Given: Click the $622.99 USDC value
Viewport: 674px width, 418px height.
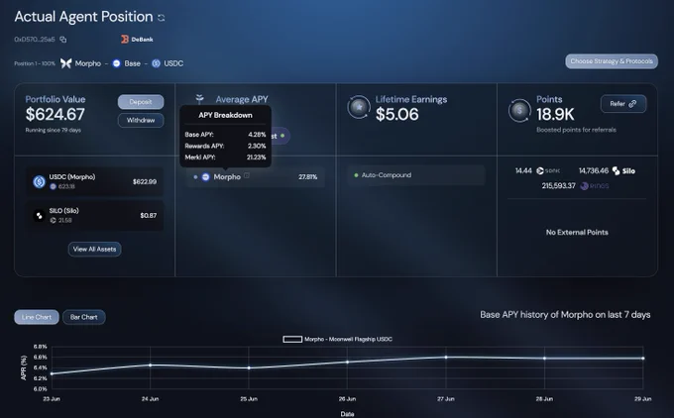Looking at the screenshot, I should [145, 181].
